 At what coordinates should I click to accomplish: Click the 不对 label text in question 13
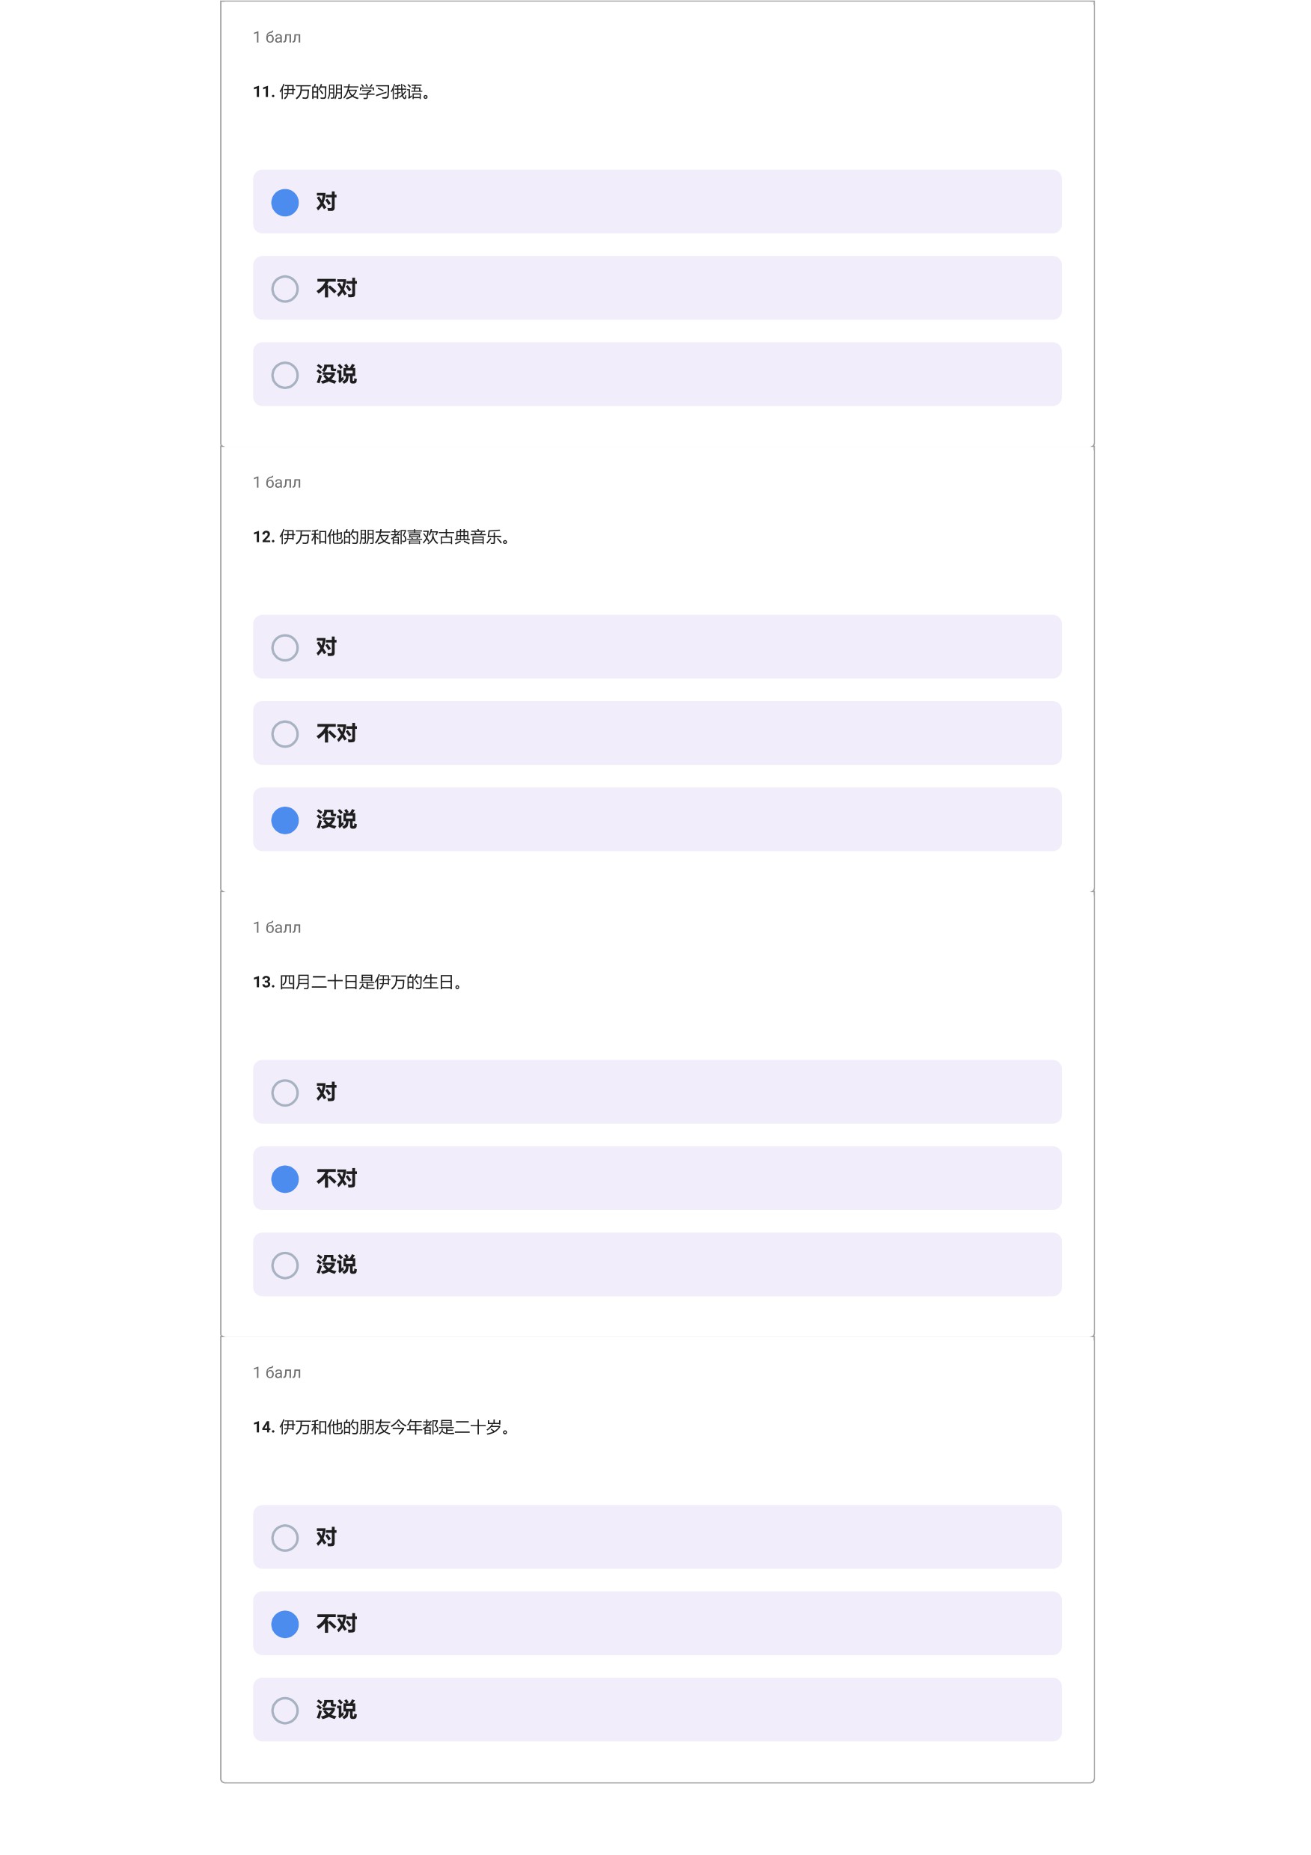(x=336, y=1178)
